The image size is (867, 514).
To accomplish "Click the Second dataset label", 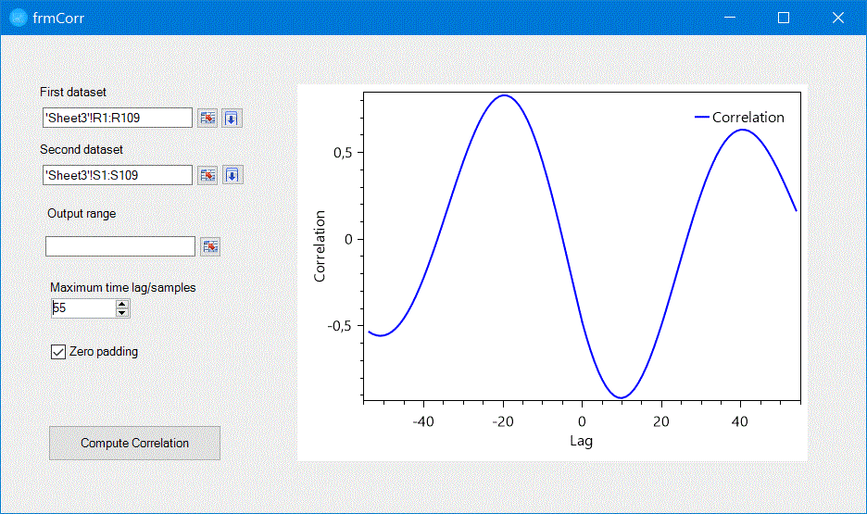I will [82, 150].
